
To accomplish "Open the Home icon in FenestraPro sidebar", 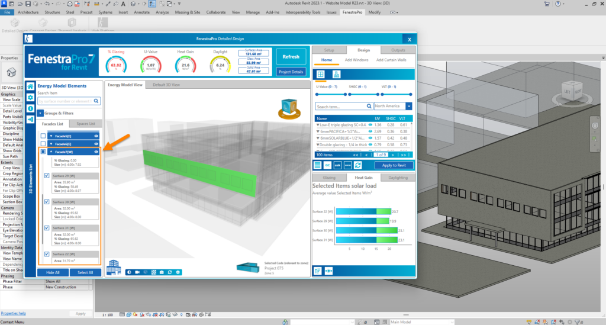I will (30, 86).
